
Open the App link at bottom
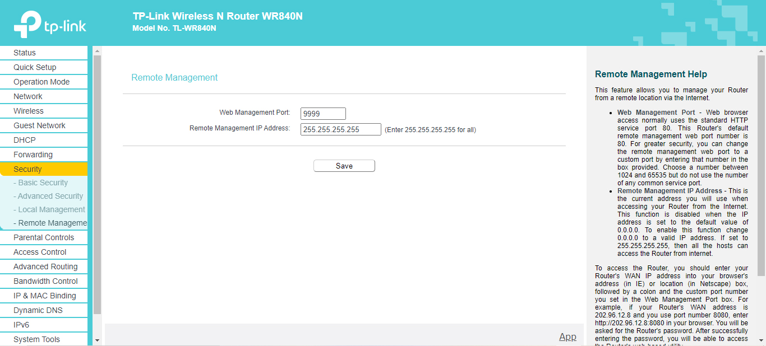pos(567,336)
